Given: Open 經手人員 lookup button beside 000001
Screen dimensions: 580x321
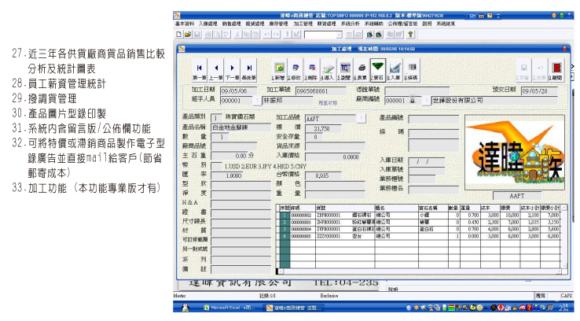Looking at the screenshot, I should [257, 101].
